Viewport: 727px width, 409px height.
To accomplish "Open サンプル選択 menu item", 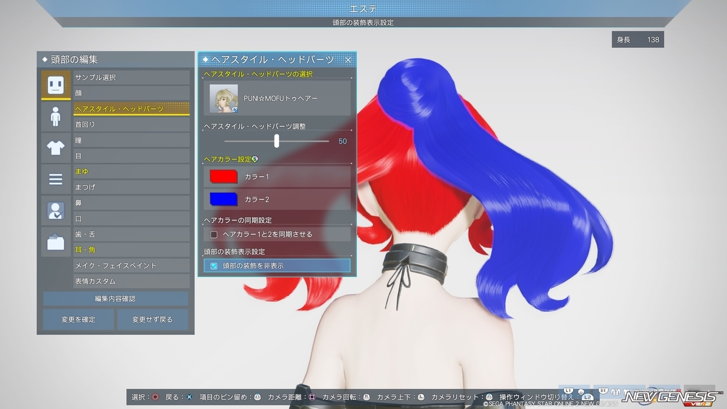I will (131, 78).
